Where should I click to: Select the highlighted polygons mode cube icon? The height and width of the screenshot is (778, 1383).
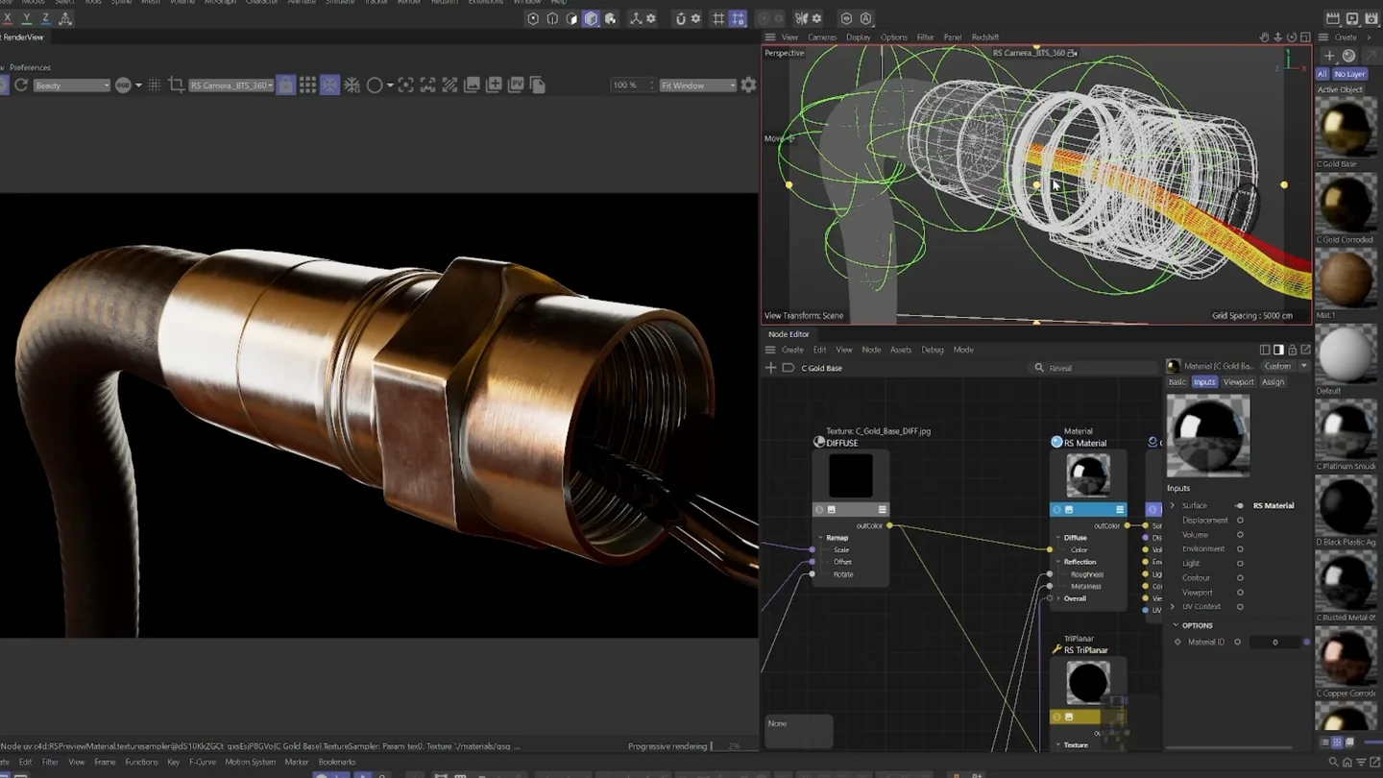click(591, 18)
